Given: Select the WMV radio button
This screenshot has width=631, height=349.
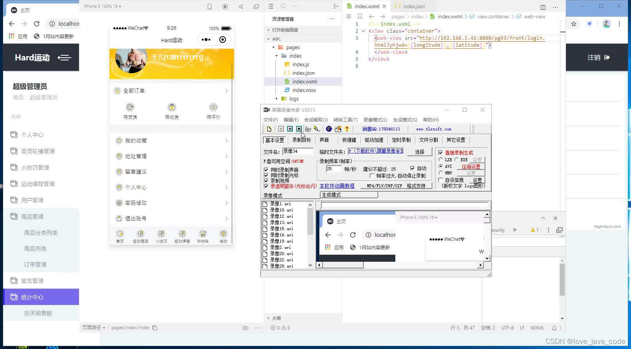Looking at the screenshot, I should 441,173.
